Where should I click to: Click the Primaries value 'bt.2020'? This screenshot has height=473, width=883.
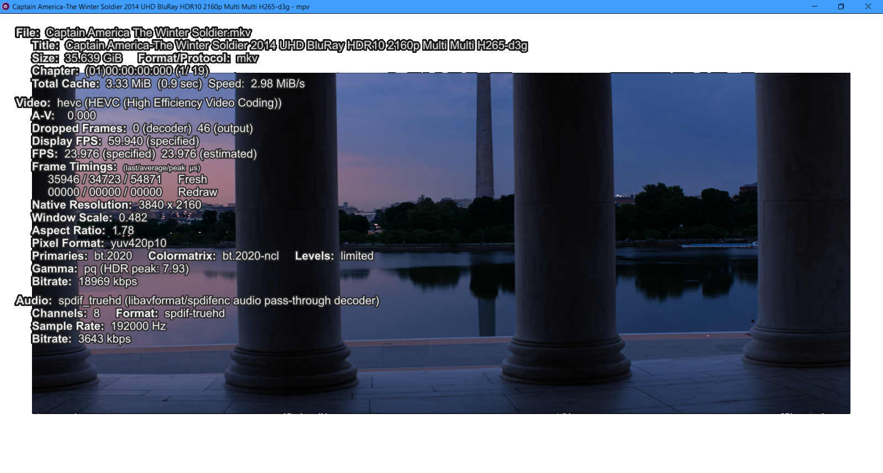coord(113,256)
